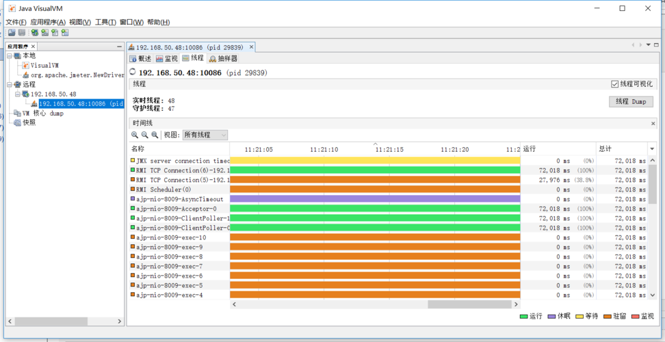The image size is (665, 342).
Task: Click the greyed save toolbar icon
Action: pyautogui.click(x=21, y=33)
